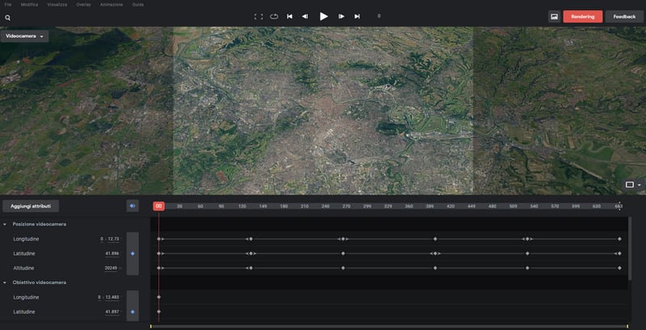Screen dimensions: 646x330
Task: Open the viewport aspect overlay dropdown
Action: tap(633, 185)
